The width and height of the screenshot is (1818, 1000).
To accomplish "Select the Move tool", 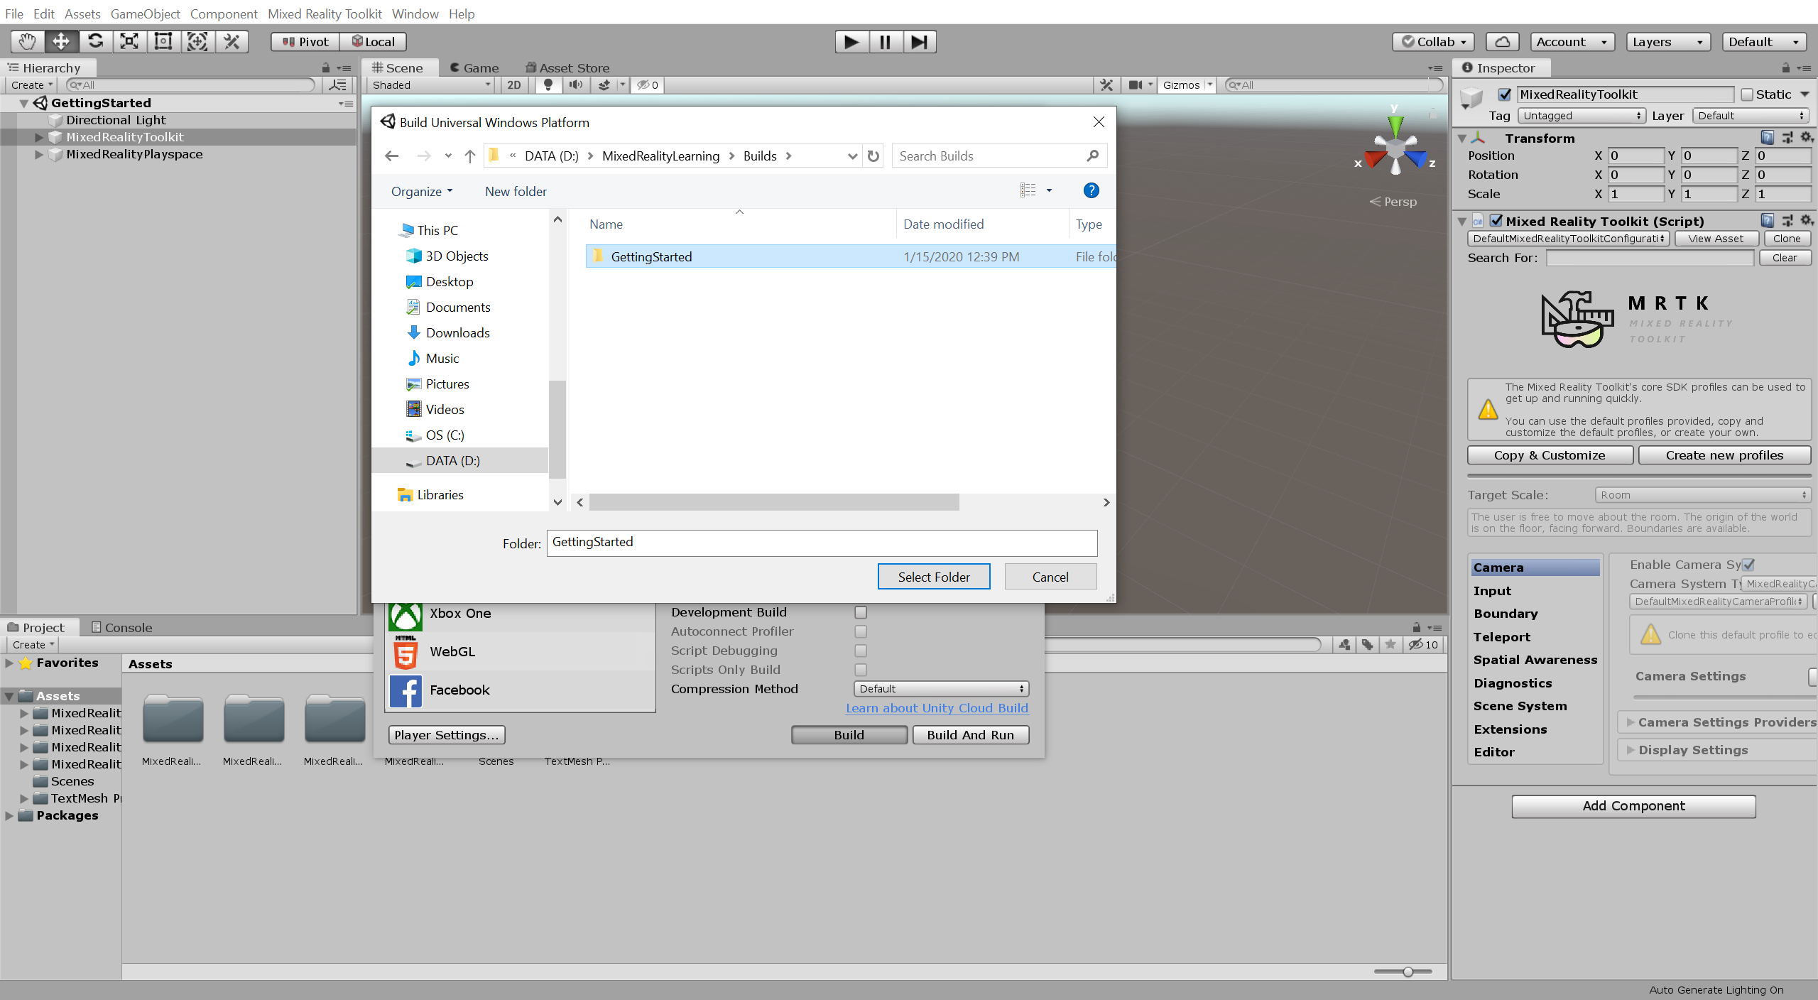I will (61, 42).
